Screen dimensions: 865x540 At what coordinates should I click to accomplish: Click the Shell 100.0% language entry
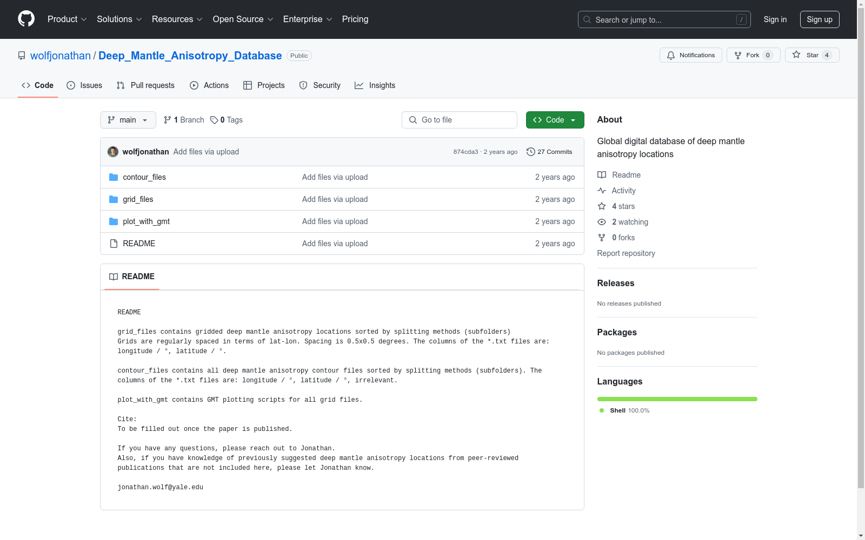(x=624, y=410)
